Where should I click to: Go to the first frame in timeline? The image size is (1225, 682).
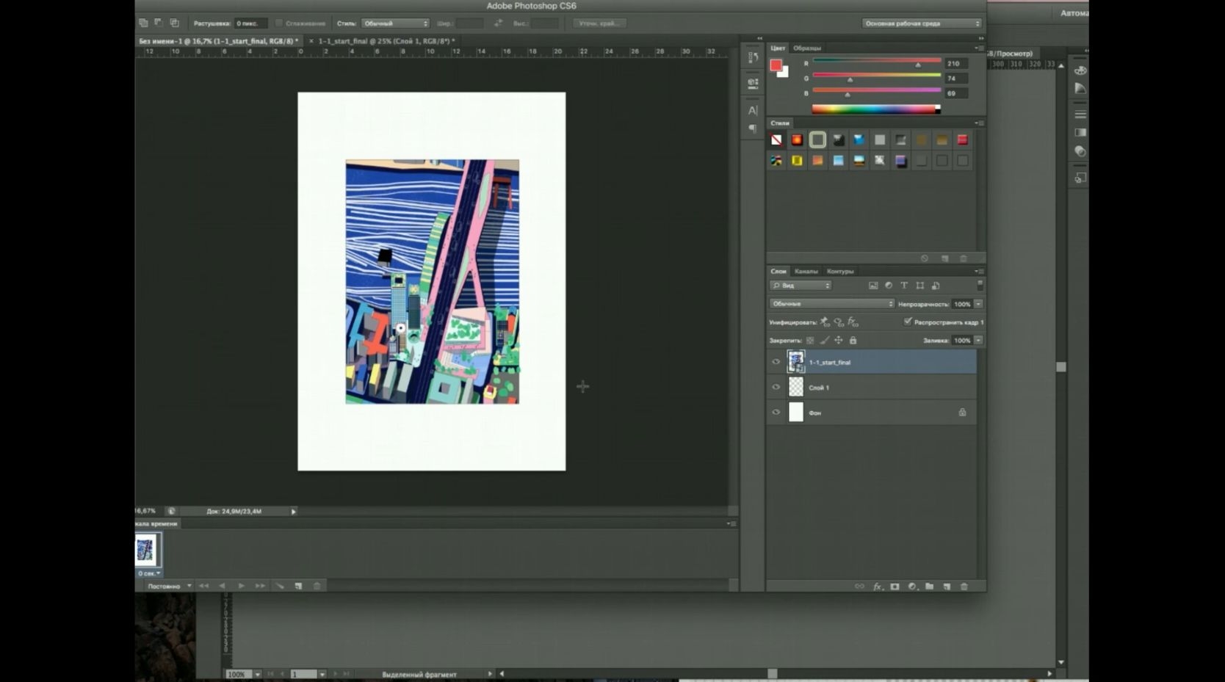[203, 586]
